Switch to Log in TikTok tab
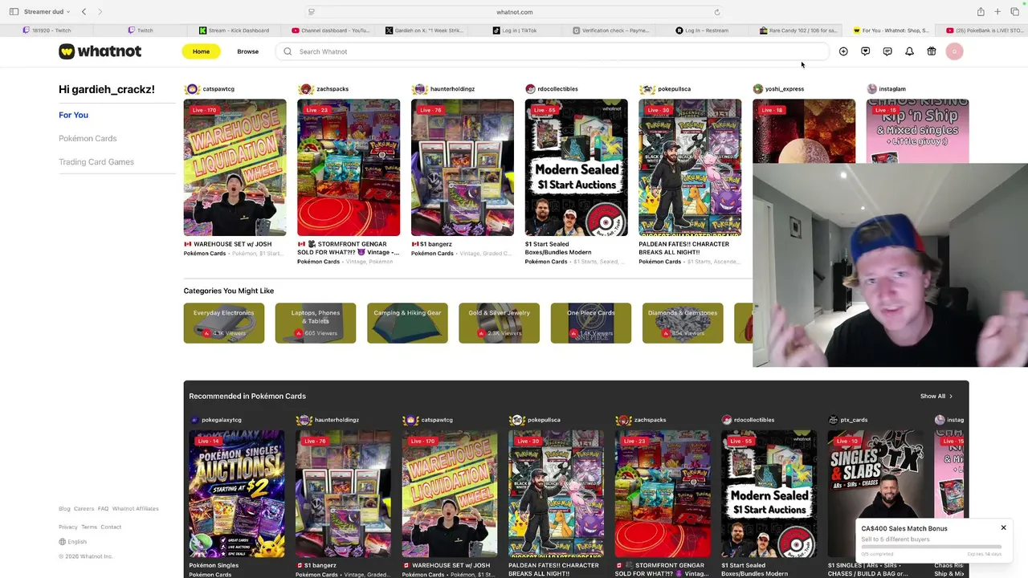This screenshot has width=1028, height=578. coord(515,31)
